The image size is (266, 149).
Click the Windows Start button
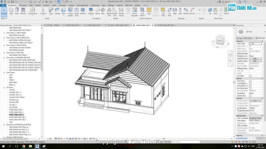pyautogui.click(x=3, y=146)
